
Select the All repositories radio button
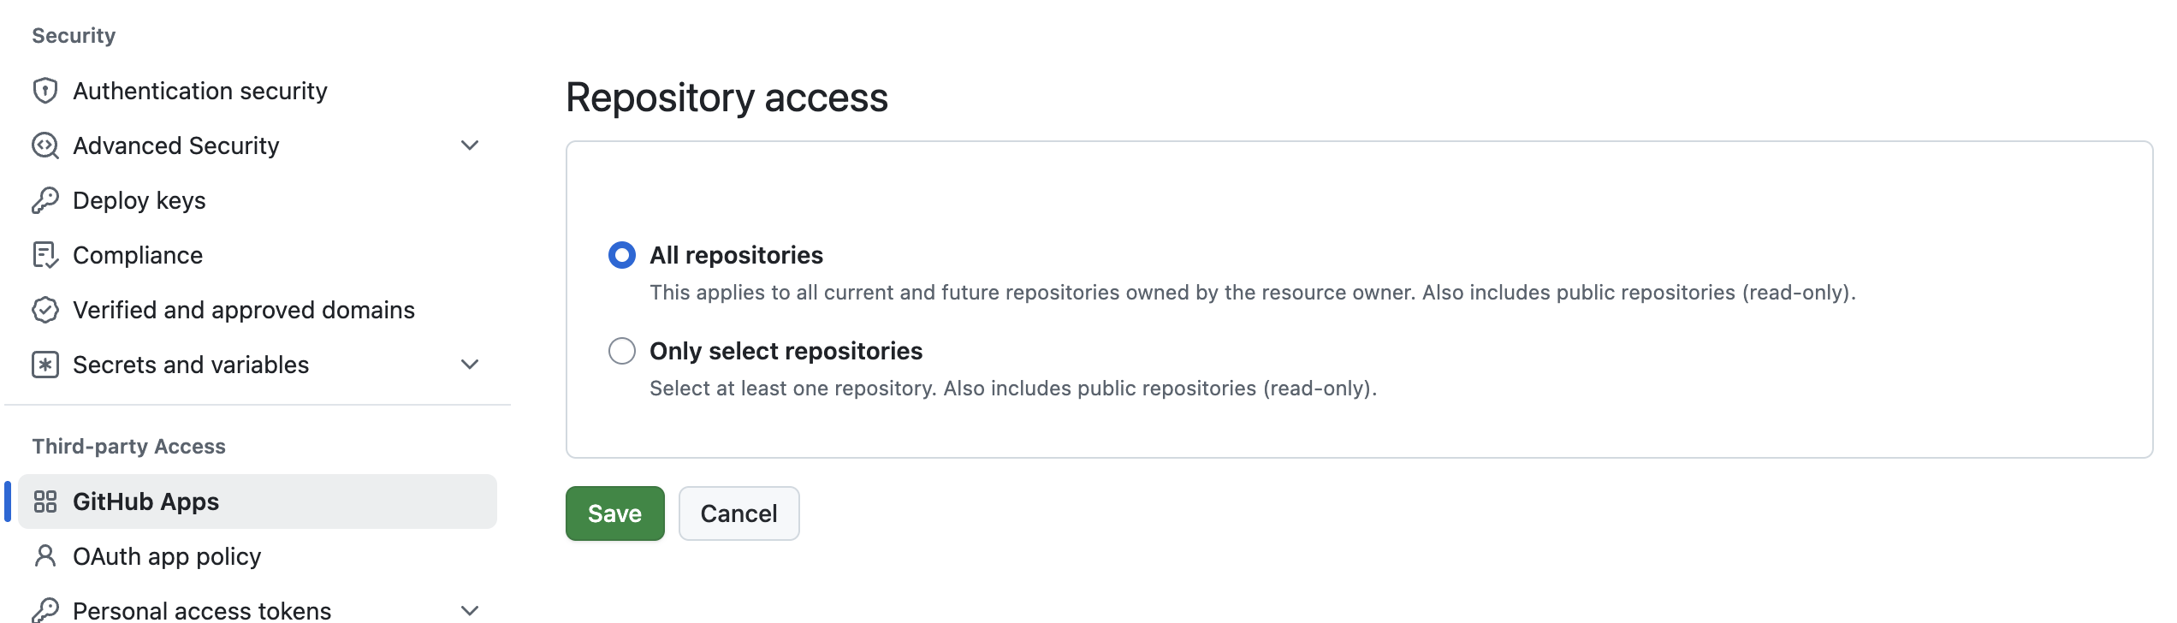(x=622, y=255)
